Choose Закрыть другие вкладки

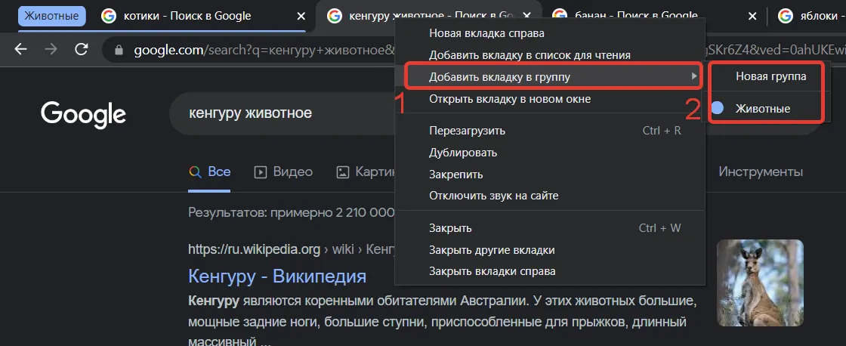tap(550, 250)
